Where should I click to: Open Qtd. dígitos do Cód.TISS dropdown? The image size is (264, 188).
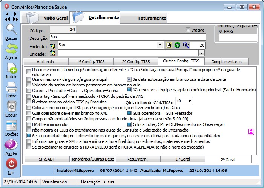coord(189,101)
